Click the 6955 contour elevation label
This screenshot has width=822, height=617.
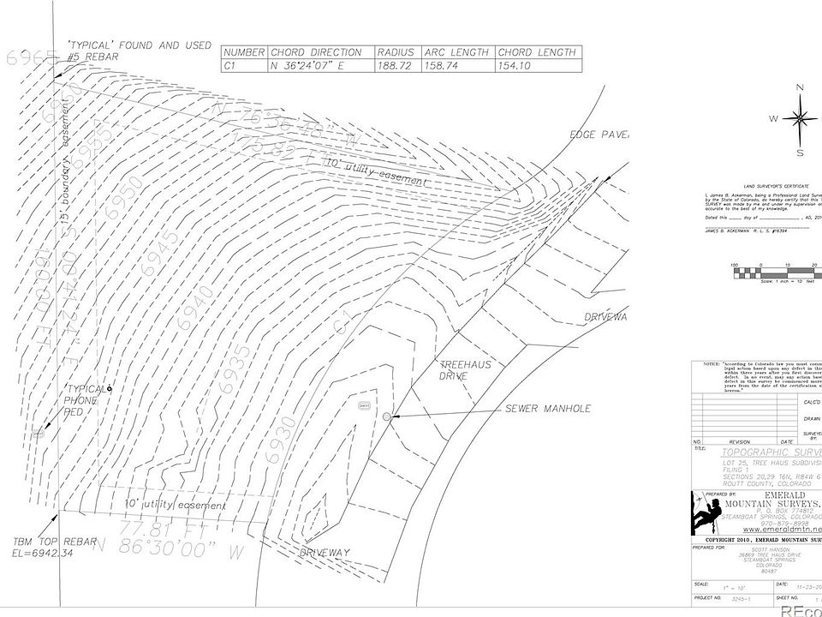pyautogui.click(x=92, y=145)
